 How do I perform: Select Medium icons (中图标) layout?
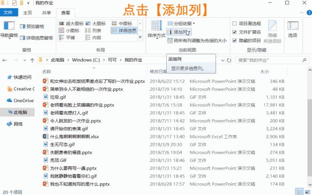click(x=122, y=24)
